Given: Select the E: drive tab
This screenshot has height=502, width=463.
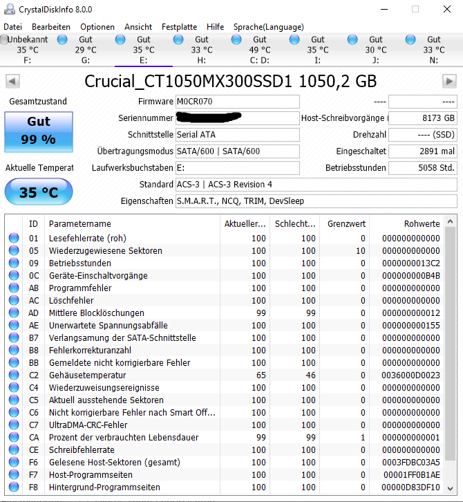Looking at the screenshot, I should (x=144, y=50).
